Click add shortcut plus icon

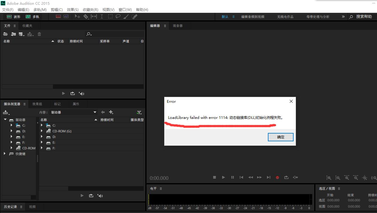click(111, 112)
